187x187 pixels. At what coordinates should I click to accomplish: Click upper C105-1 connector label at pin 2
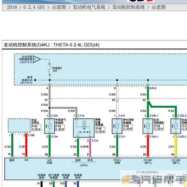[x=154, y=116]
